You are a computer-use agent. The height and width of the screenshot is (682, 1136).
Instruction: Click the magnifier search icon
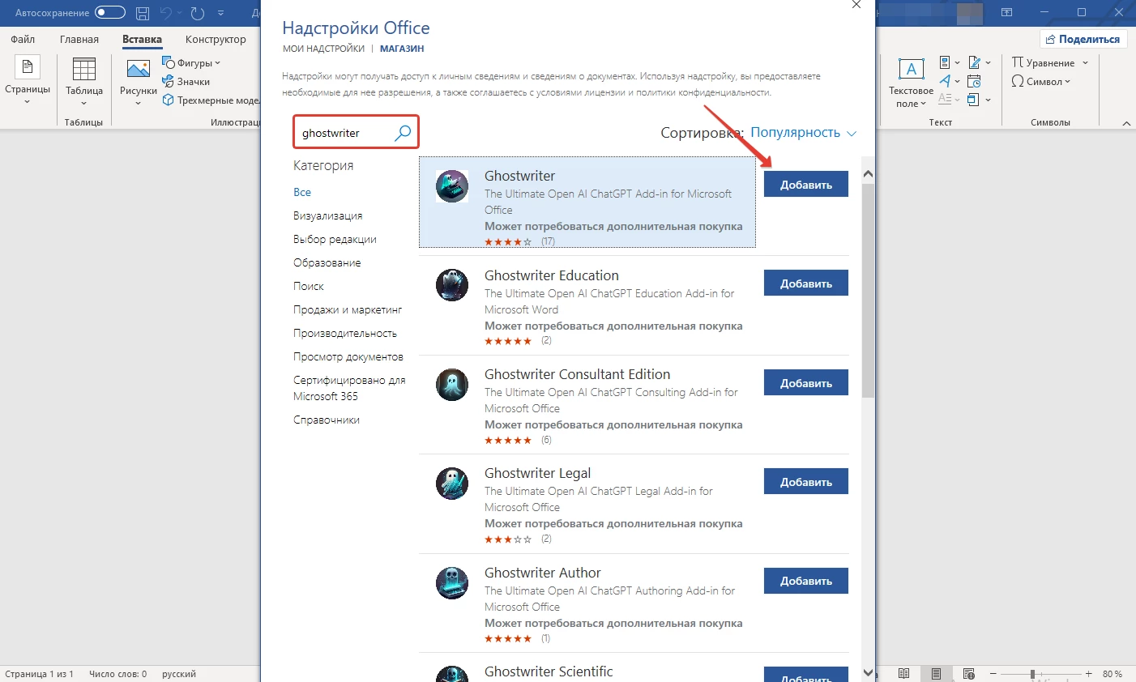(x=403, y=133)
